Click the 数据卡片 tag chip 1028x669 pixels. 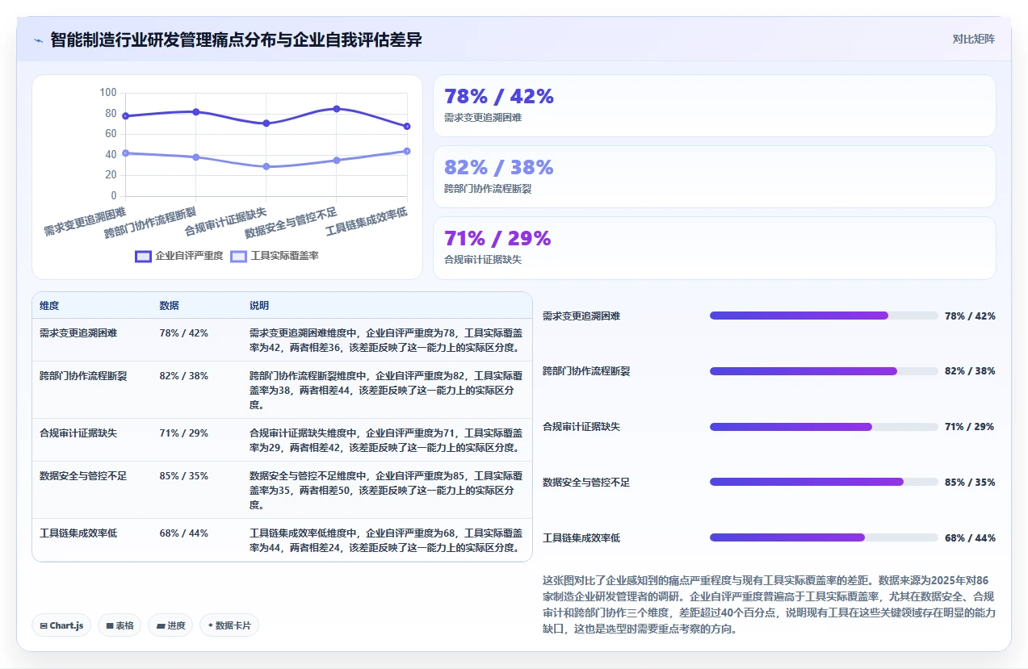coord(229,625)
